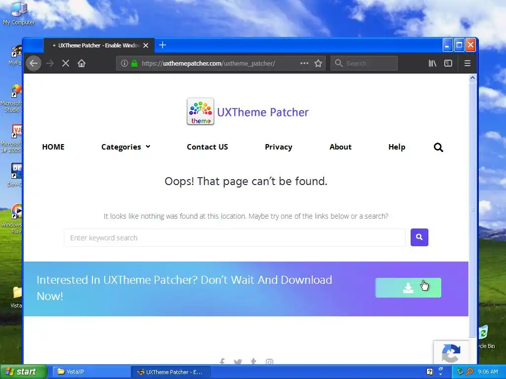506x379 pixels.
Task: Open the Twitter social icon
Action: 238,362
